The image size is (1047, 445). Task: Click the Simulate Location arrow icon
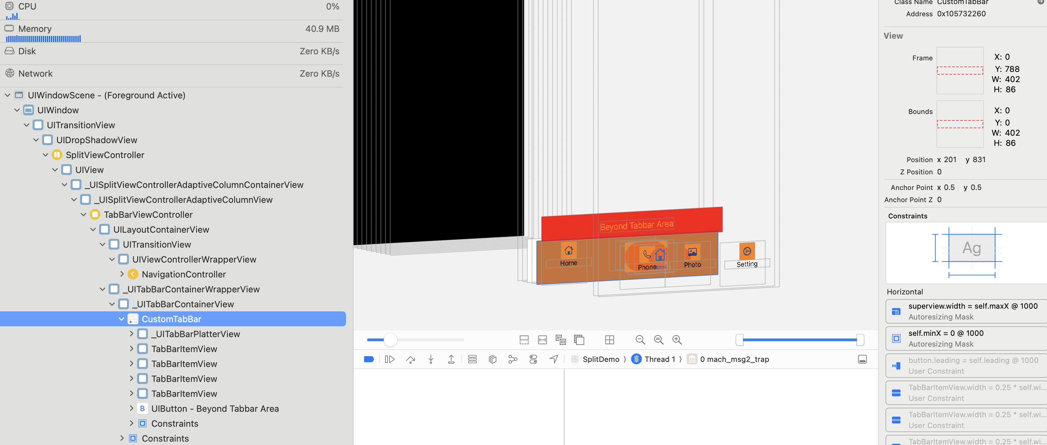[554, 359]
